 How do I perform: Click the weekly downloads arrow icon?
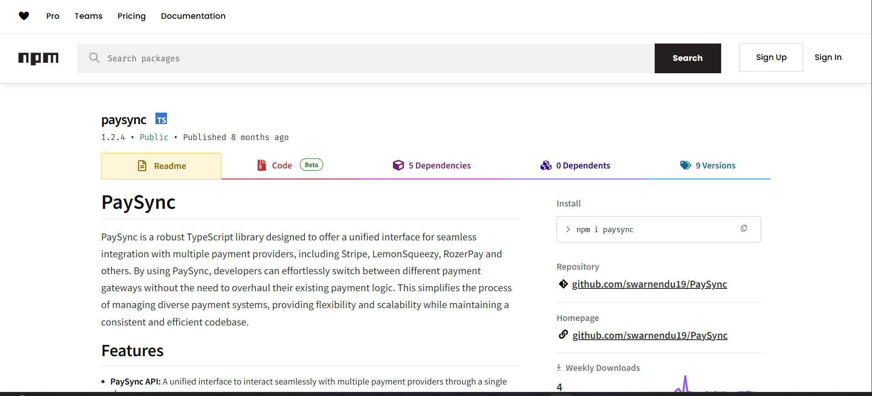click(x=559, y=367)
